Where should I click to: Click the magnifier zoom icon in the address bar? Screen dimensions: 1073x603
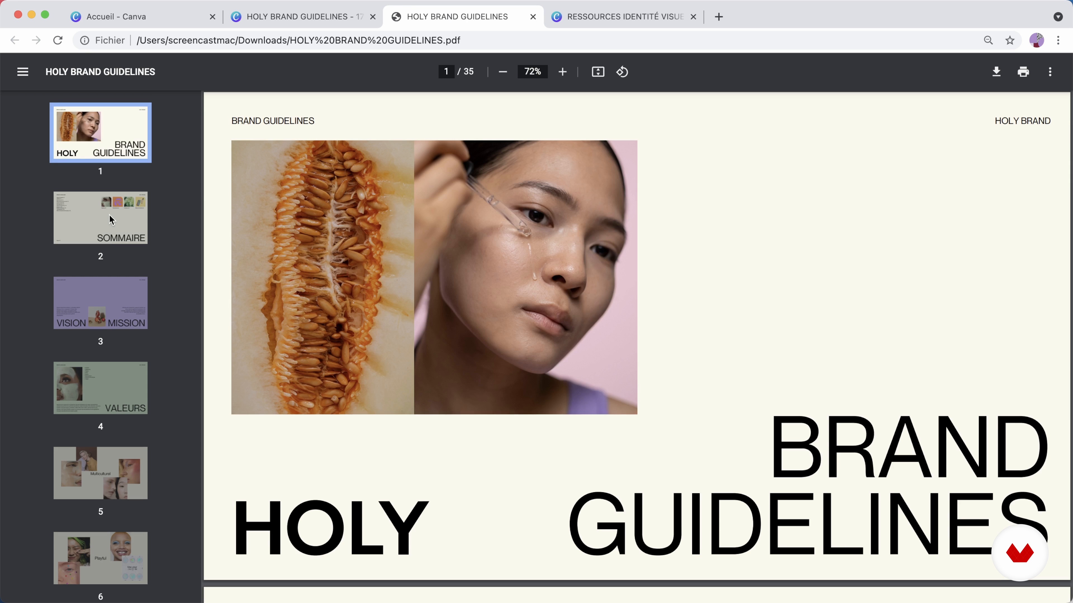988,40
